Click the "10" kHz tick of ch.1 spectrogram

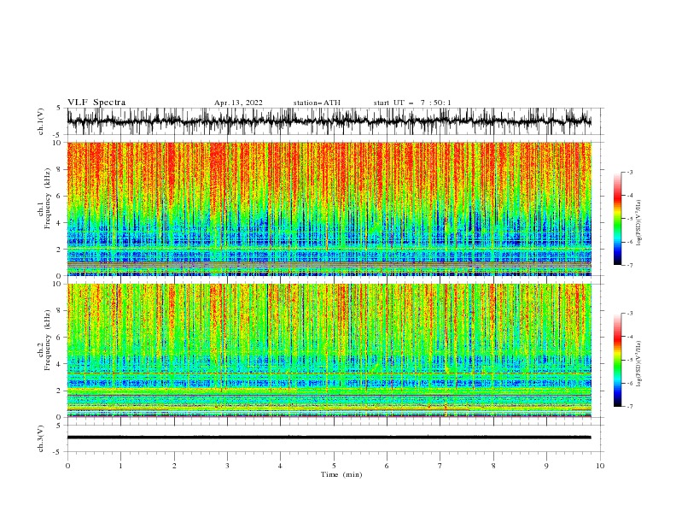(x=58, y=143)
